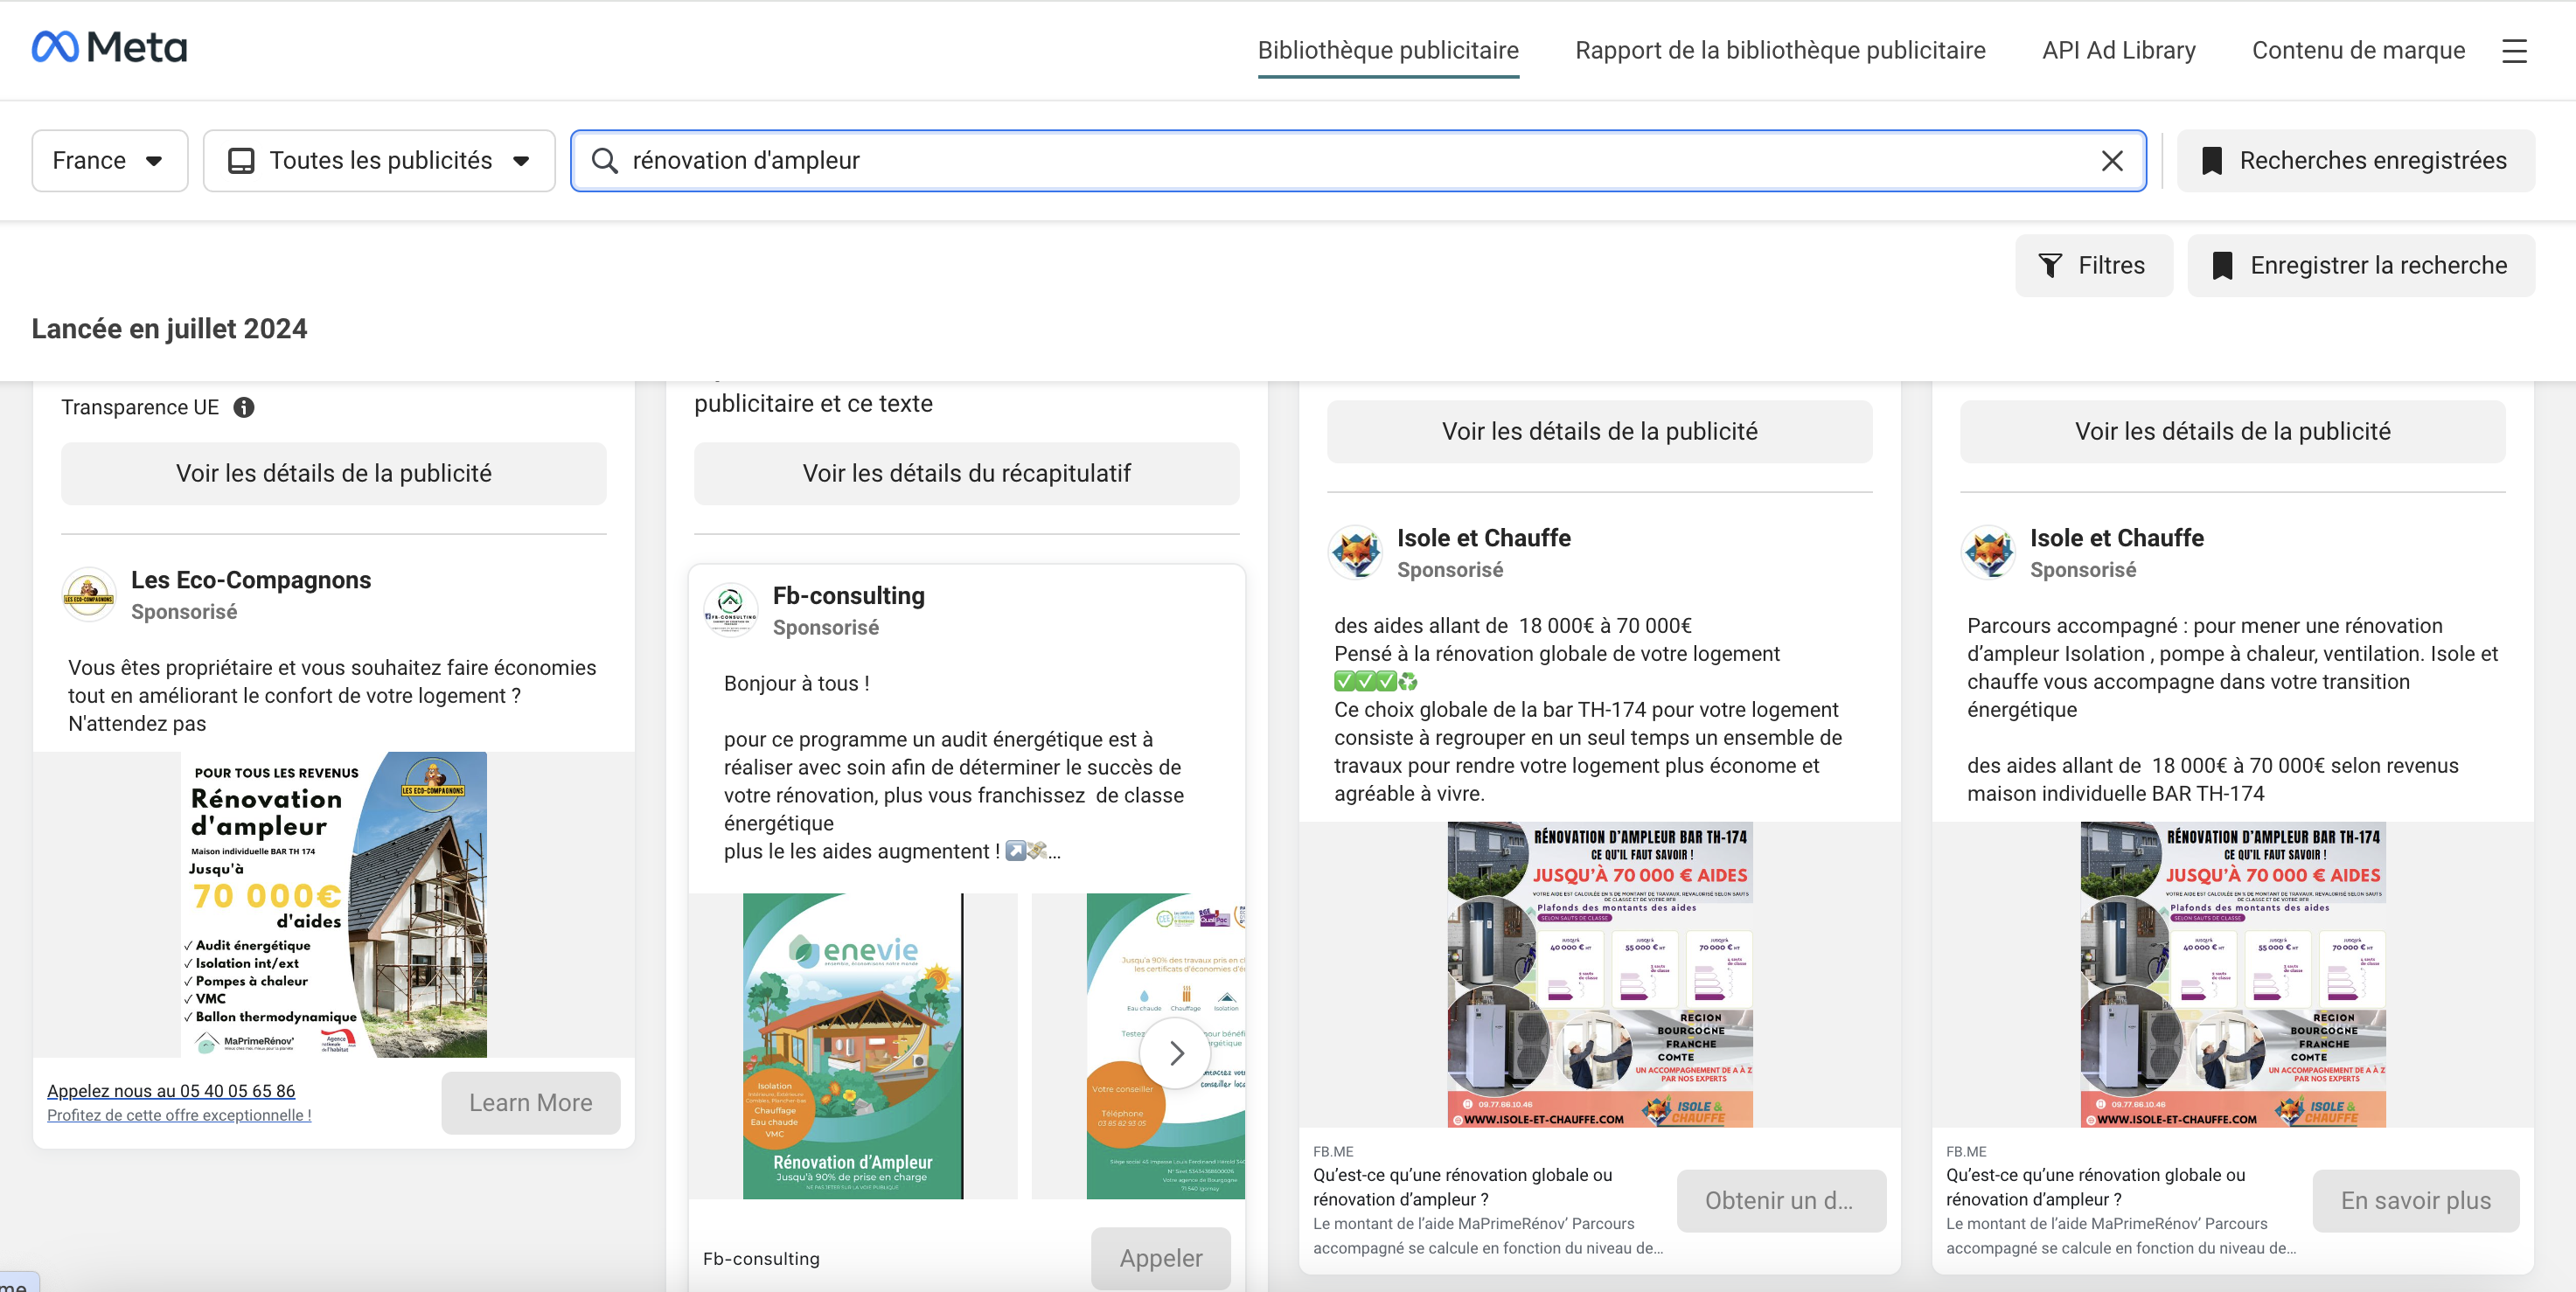Click the Meta logo
This screenshot has height=1292, width=2576.
109,47
